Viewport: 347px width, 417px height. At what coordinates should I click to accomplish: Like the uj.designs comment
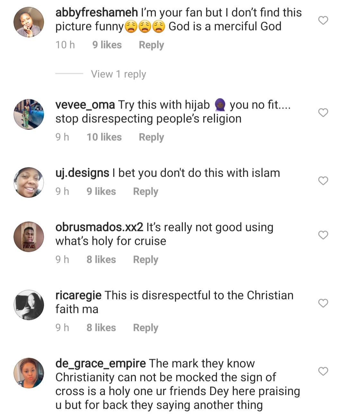tap(323, 181)
